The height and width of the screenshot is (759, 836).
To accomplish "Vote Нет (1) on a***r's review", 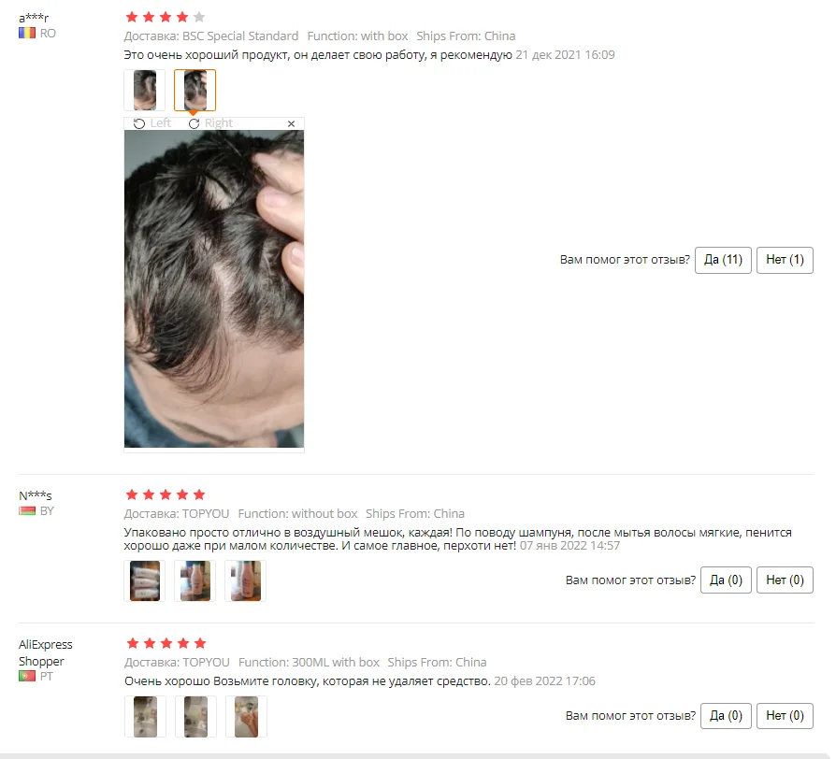I will (x=785, y=260).
